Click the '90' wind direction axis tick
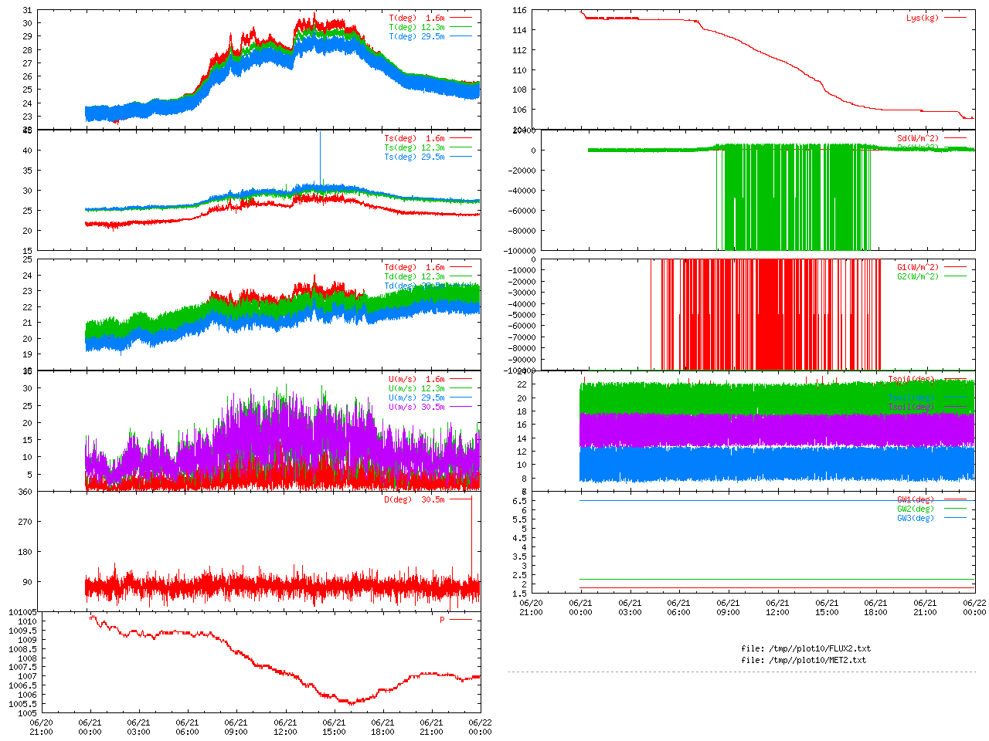 click(28, 582)
